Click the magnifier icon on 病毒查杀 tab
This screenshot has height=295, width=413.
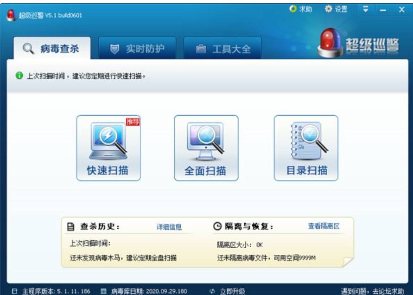(x=28, y=49)
